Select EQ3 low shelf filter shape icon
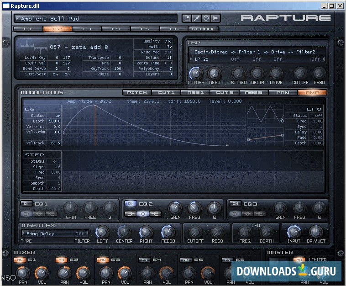This screenshot has height=286, width=346. click(x=235, y=213)
